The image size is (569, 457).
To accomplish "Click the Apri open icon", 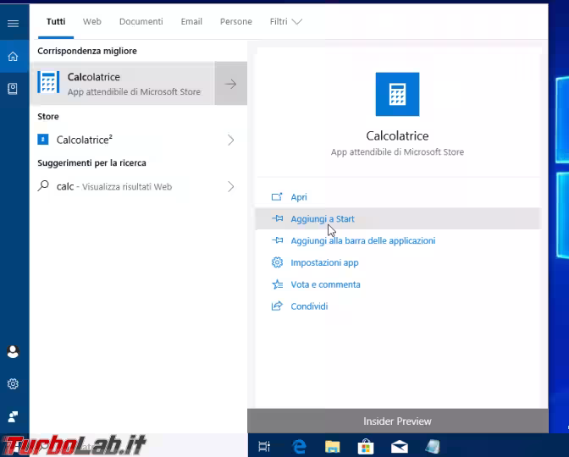I will tap(277, 197).
